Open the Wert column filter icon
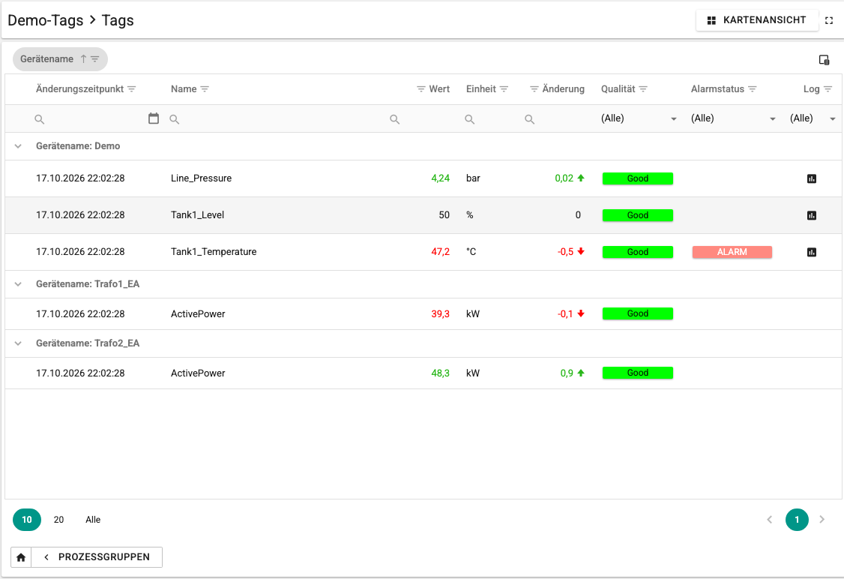 coord(421,88)
